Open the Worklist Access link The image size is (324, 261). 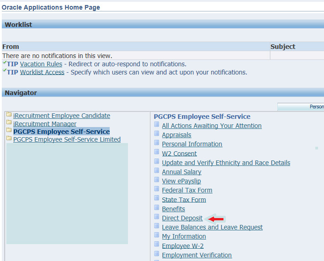[42, 72]
